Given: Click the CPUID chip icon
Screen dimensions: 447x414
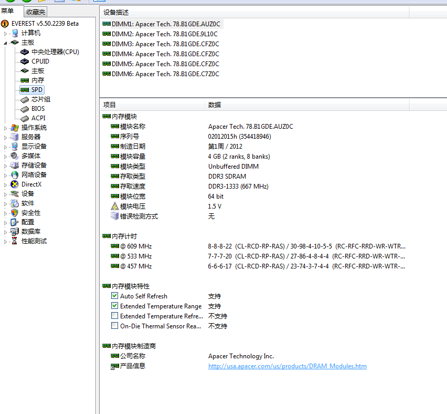Looking at the screenshot, I should (x=25, y=61).
